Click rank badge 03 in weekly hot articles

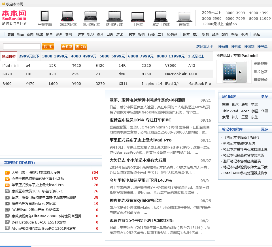(x=7, y=185)
